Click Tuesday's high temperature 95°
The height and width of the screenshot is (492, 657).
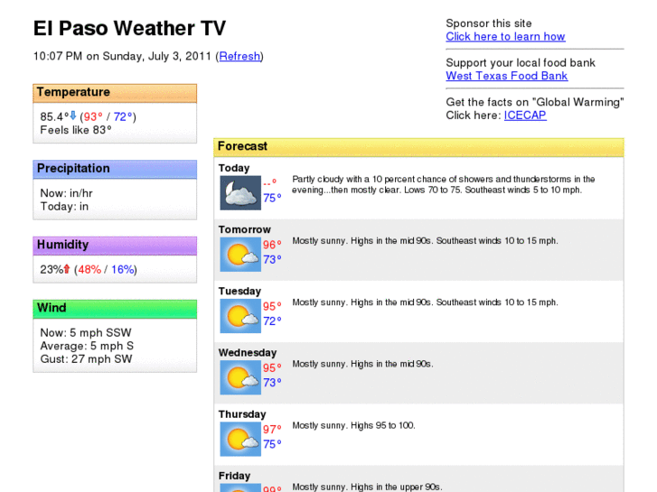272,306
